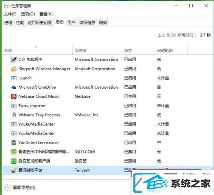214x195 pixels.
Task: Open the 查看(V) menu
Action: coord(46,14)
